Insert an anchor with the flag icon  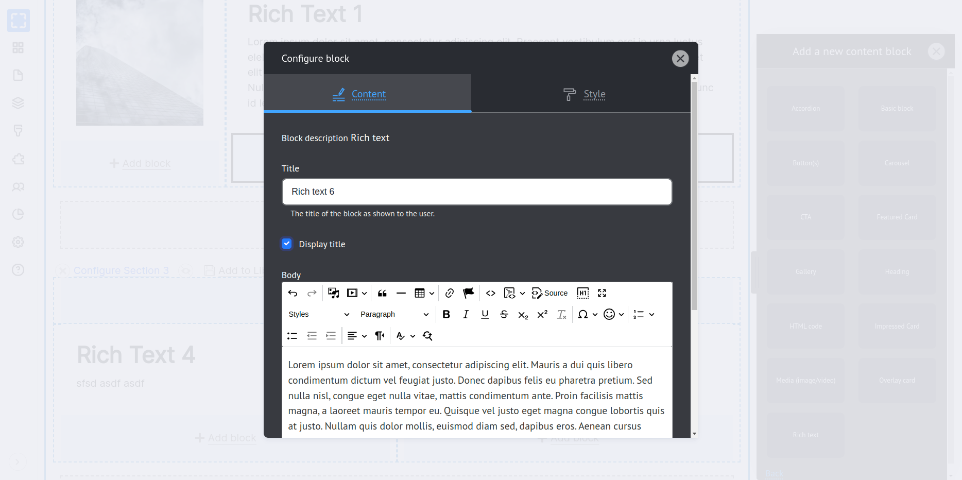(x=469, y=293)
